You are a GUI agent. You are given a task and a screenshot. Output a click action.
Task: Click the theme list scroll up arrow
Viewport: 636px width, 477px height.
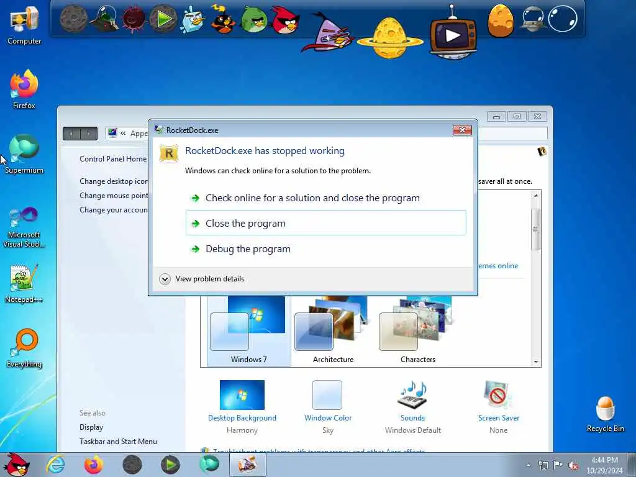pyautogui.click(x=536, y=196)
